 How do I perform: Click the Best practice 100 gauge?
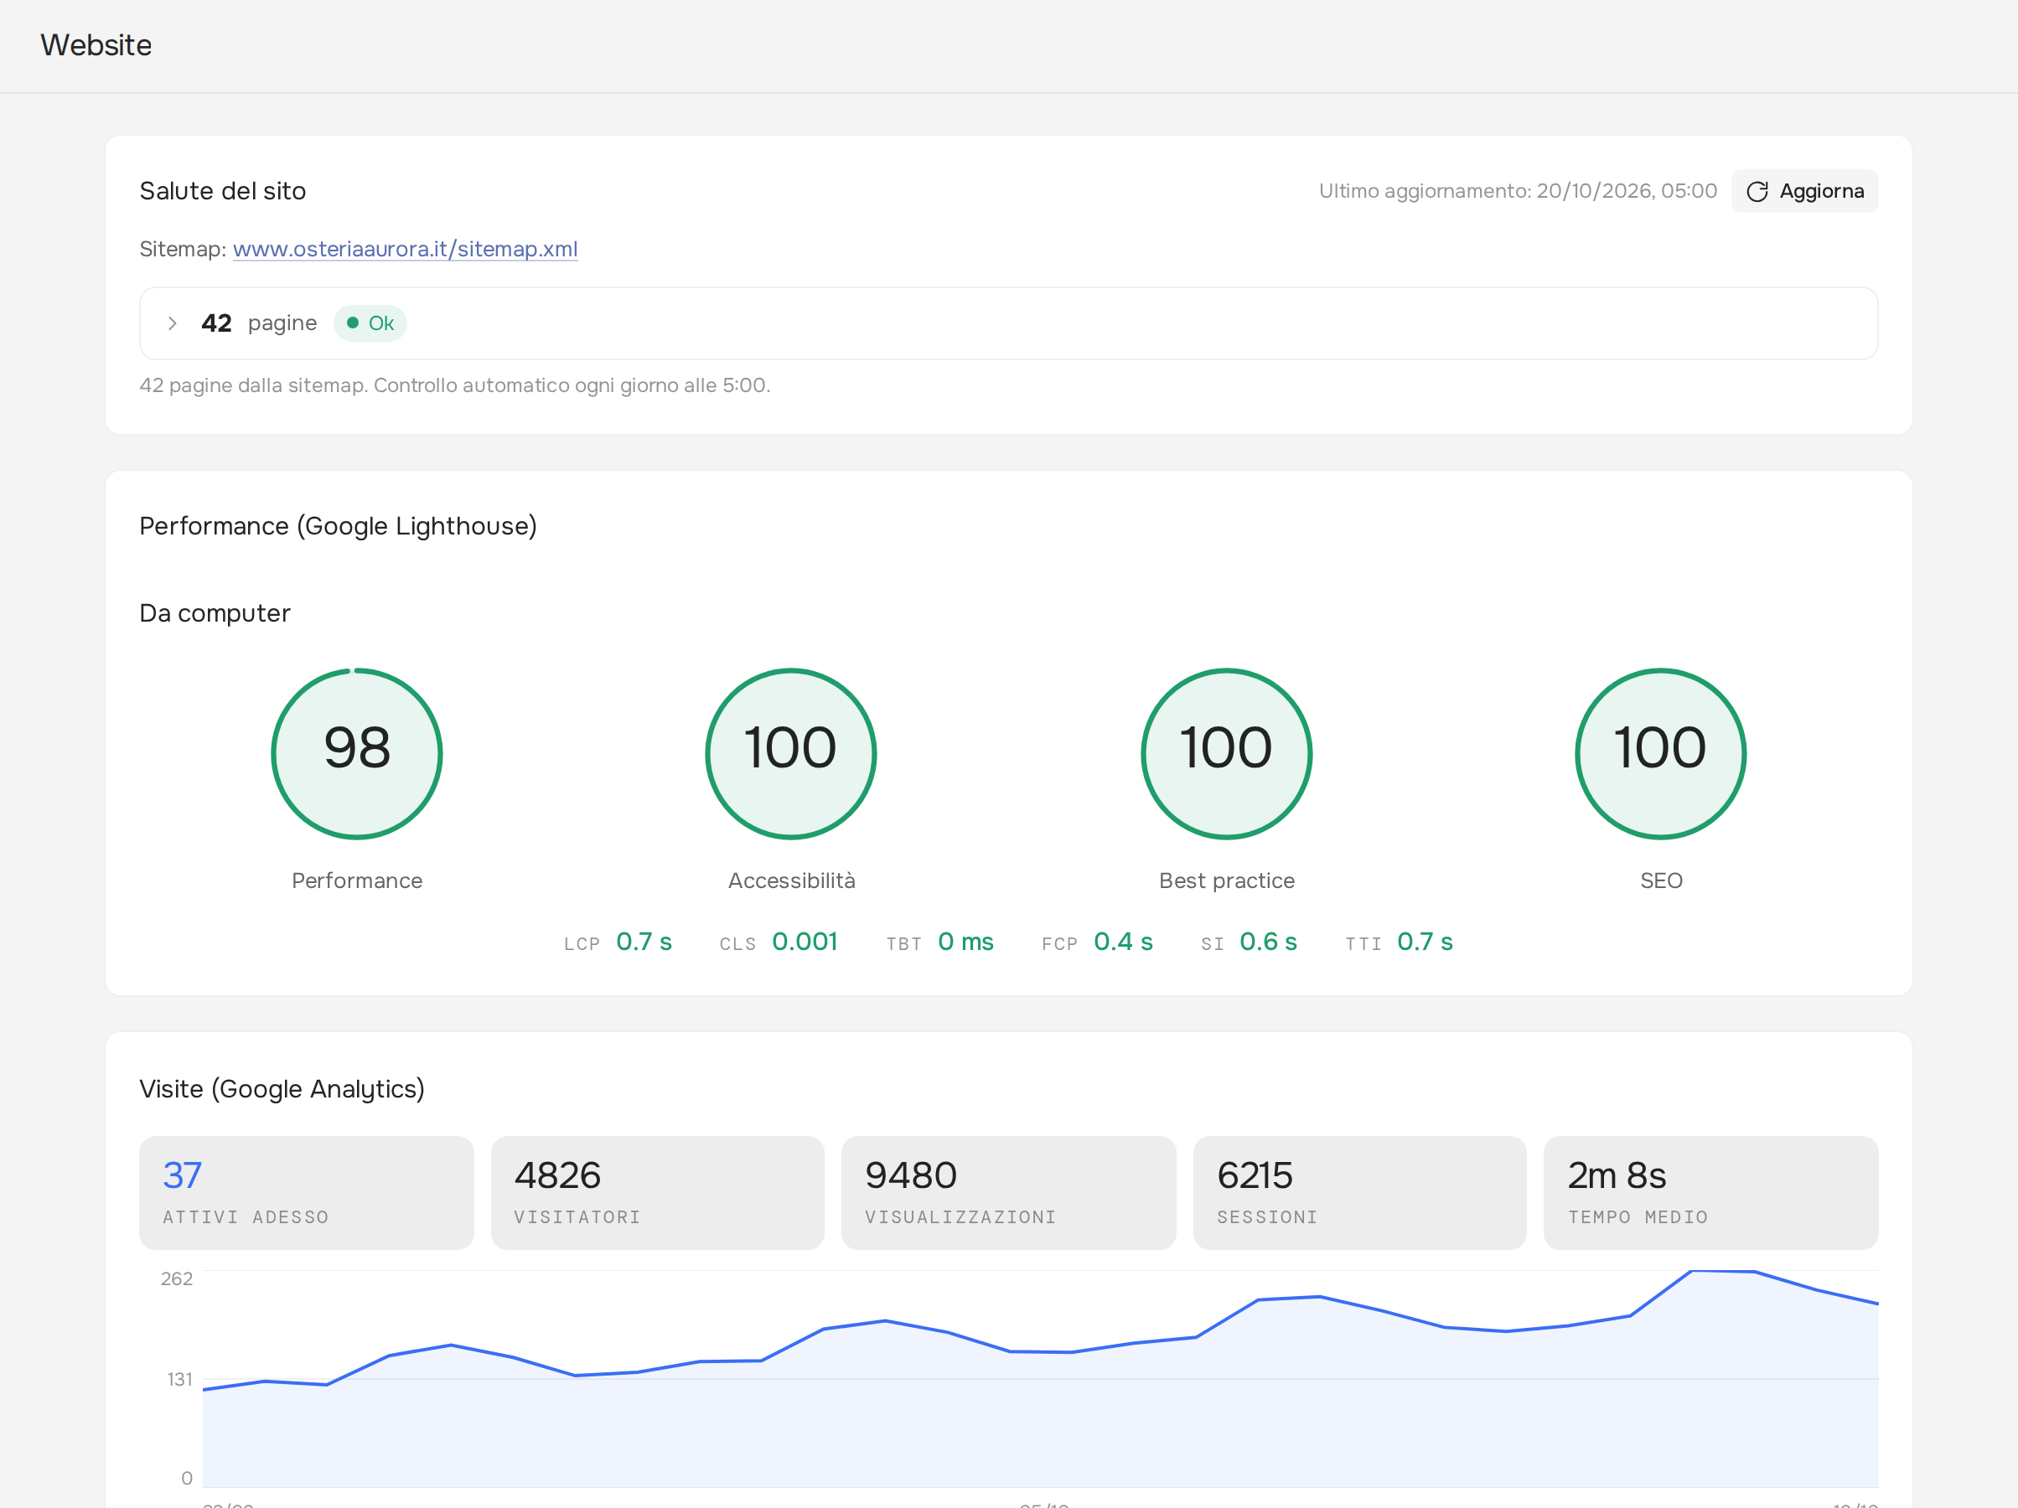tap(1226, 753)
